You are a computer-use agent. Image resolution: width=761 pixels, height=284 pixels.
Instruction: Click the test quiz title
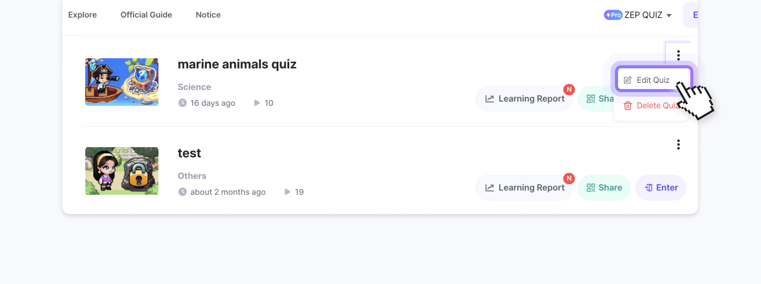tap(189, 153)
